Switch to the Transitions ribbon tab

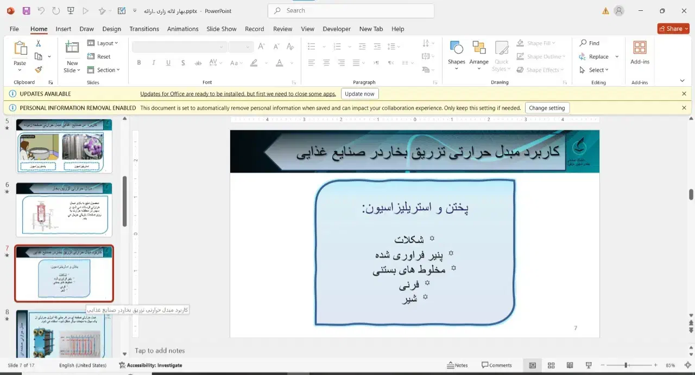click(144, 29)
